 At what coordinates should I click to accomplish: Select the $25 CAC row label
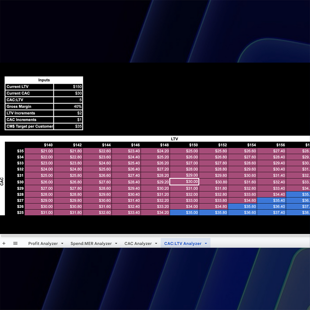tap(20, 213)
